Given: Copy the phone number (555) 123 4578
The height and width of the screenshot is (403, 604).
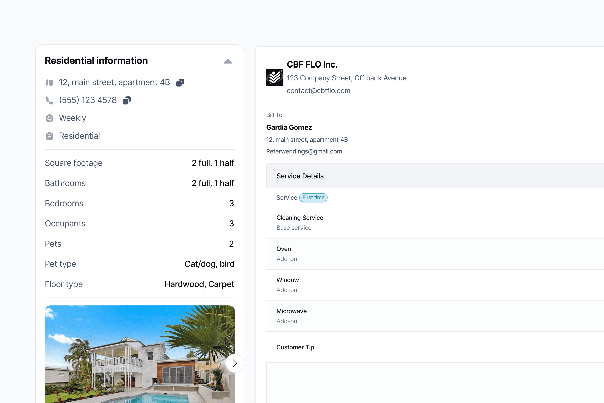Looking at the screenshot, I should click(x=127, y=100).
